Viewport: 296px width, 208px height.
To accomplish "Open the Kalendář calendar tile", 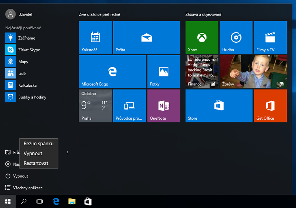I will click(95, 38).
